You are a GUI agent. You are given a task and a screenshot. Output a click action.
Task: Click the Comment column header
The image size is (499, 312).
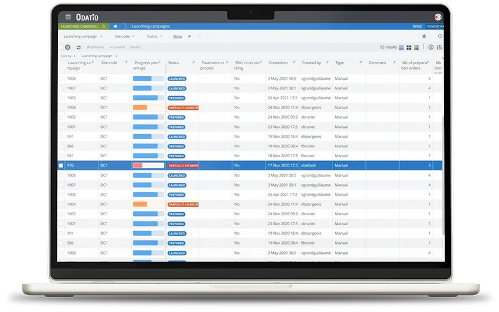(x=377, y=63)
